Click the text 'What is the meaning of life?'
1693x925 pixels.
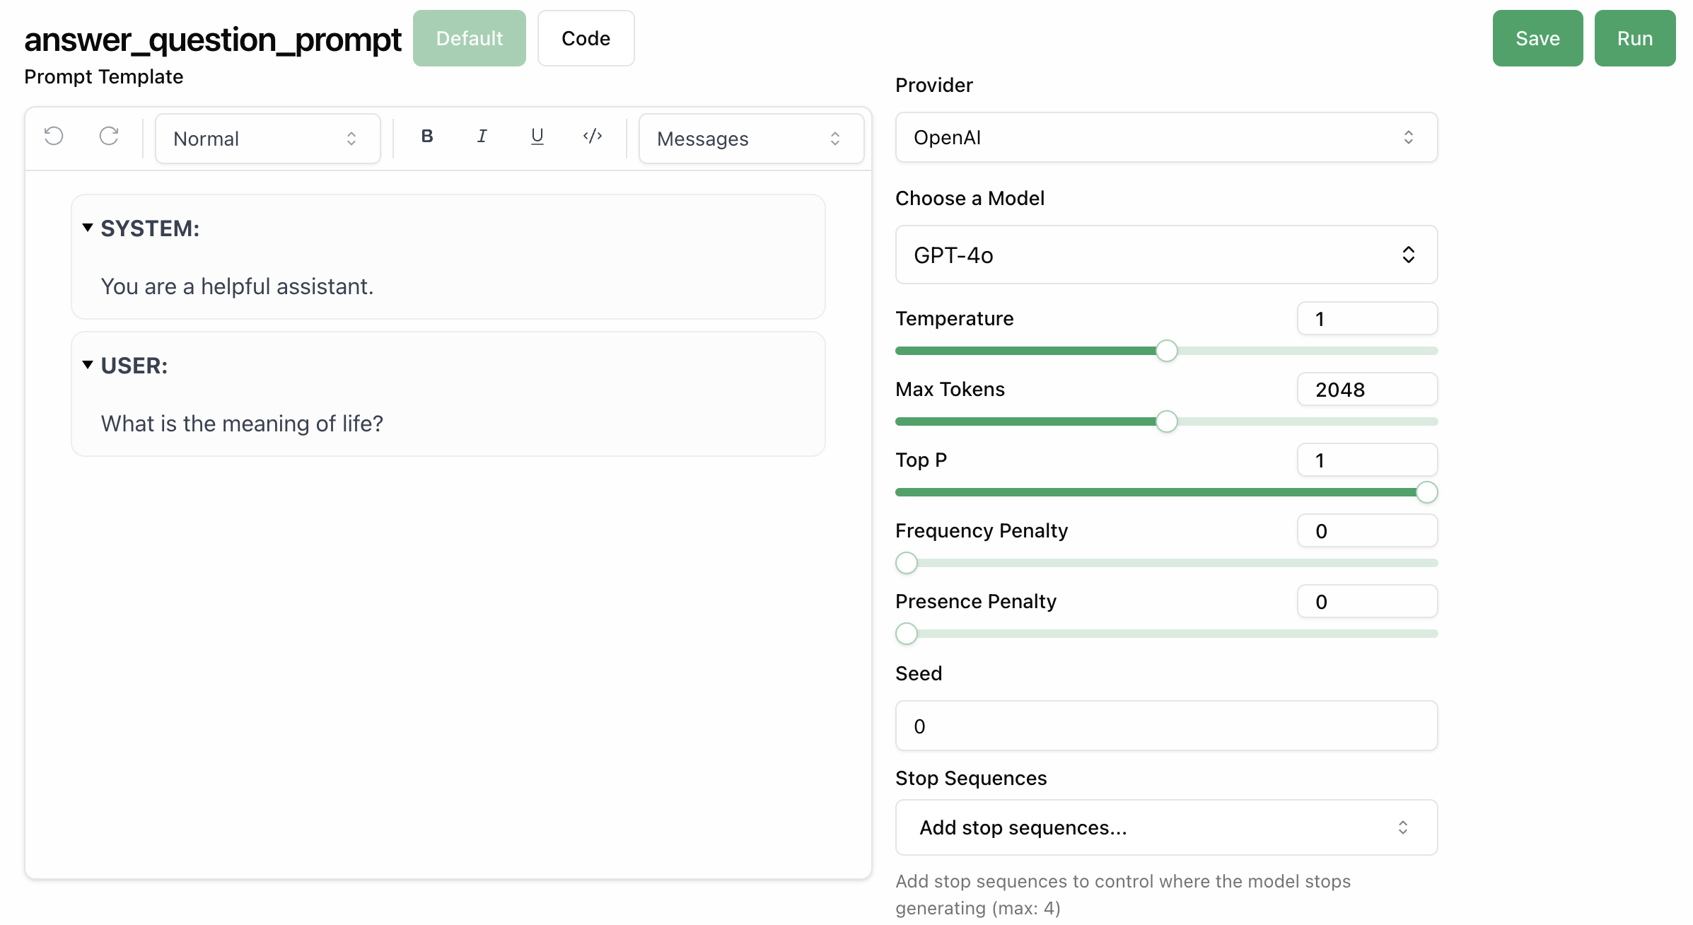tap(242, 424)
